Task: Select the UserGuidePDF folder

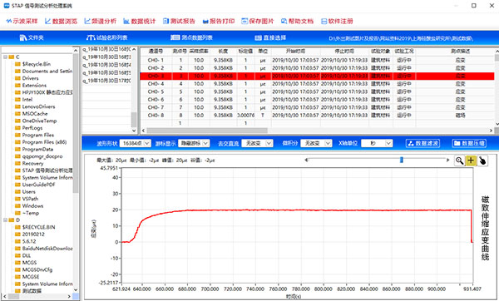Action: pos(38,185)
